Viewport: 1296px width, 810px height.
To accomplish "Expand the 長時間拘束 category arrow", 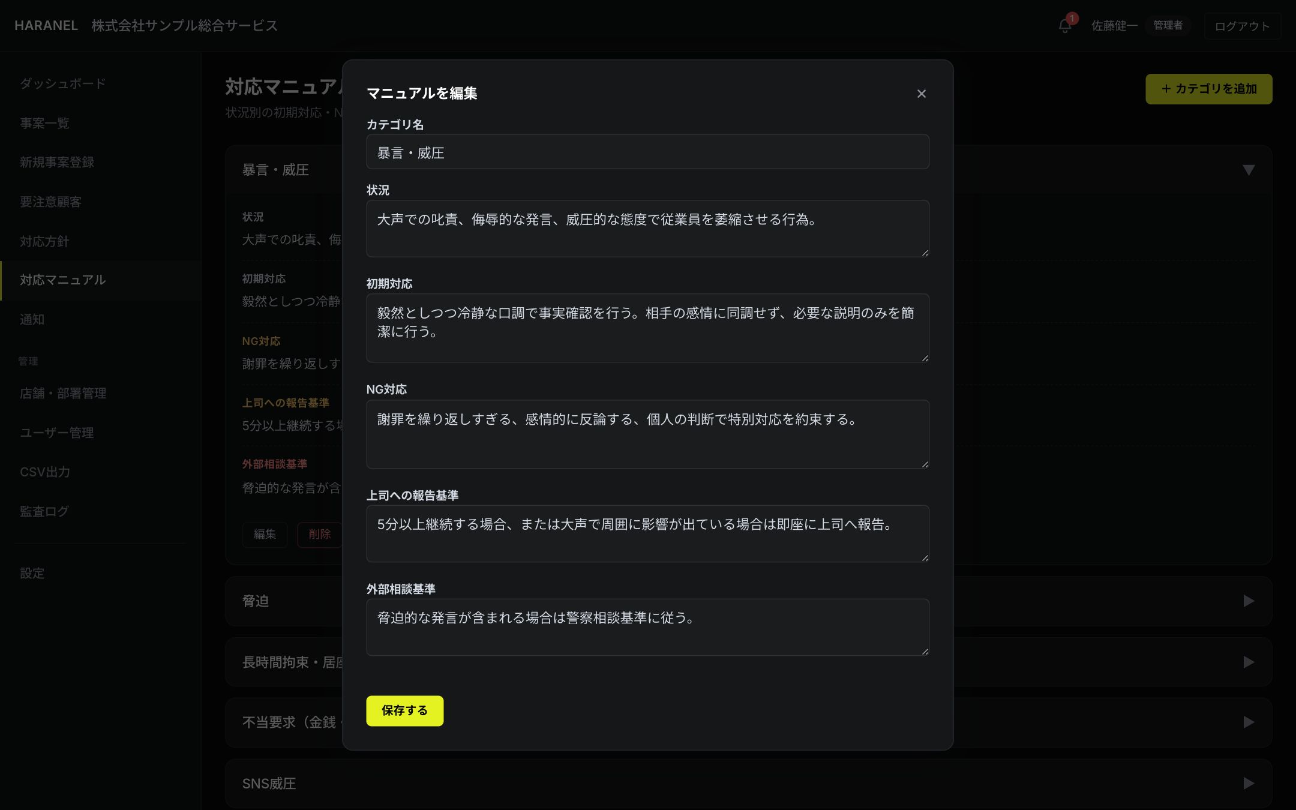I will (x=1249, y=662).
